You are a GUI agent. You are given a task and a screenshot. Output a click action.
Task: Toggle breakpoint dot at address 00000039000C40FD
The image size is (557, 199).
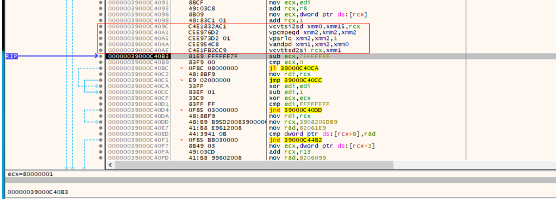[x=101, y=157]
